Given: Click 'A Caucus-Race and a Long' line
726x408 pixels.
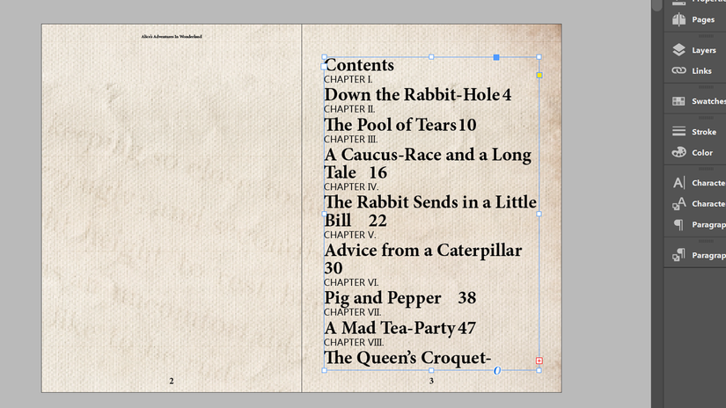Looking at the screenshot, I should pos(428,155).
